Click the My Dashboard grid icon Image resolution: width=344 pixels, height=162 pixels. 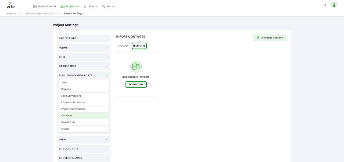point(35,6)
